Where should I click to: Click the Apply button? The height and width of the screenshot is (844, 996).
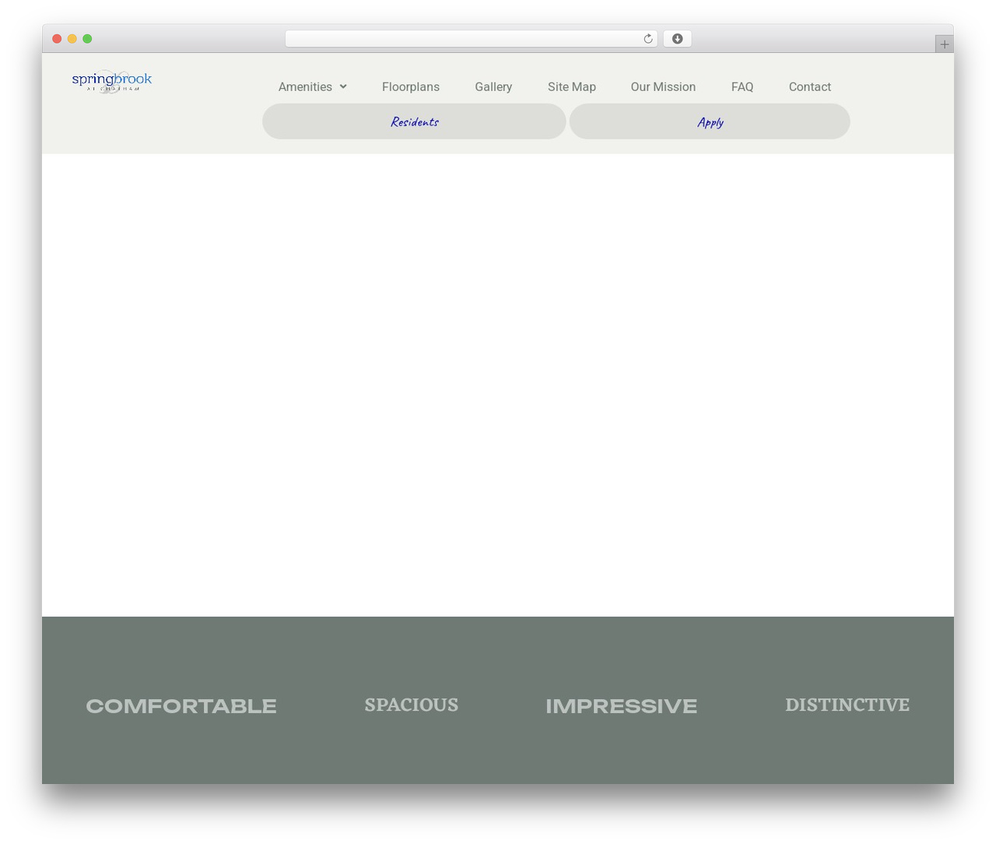click(x=710, y=121)
